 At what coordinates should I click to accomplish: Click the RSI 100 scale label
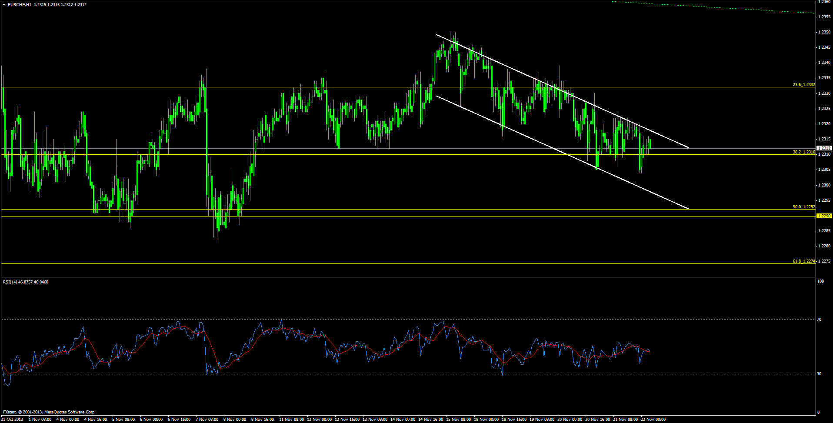821,281
